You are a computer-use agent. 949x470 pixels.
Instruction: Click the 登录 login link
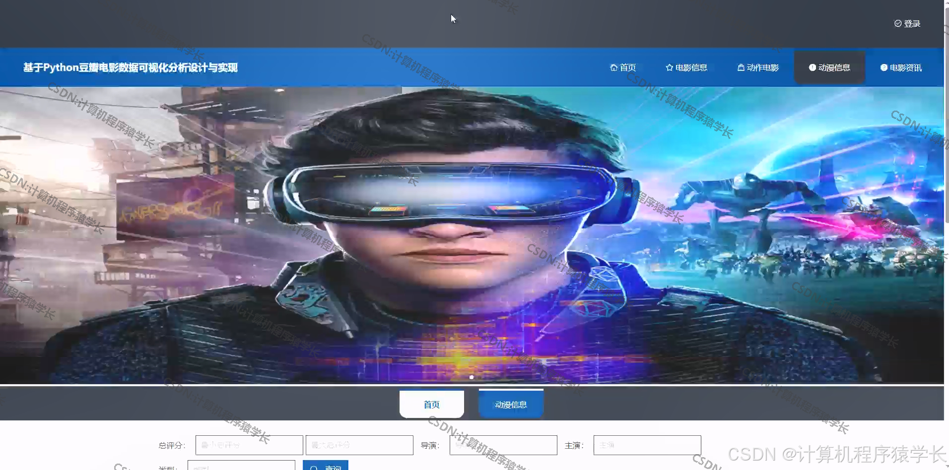[x=907, y=23]
